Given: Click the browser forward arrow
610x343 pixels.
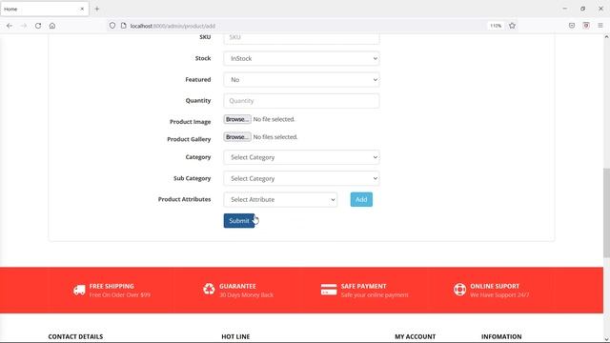Looking at the screenshot, I should [x=24, y=26].
